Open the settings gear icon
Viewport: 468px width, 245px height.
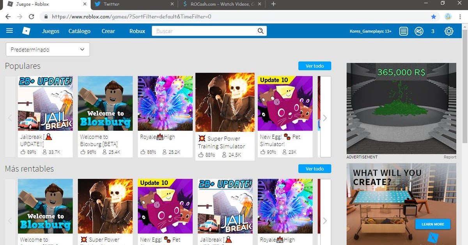point(449,31)
